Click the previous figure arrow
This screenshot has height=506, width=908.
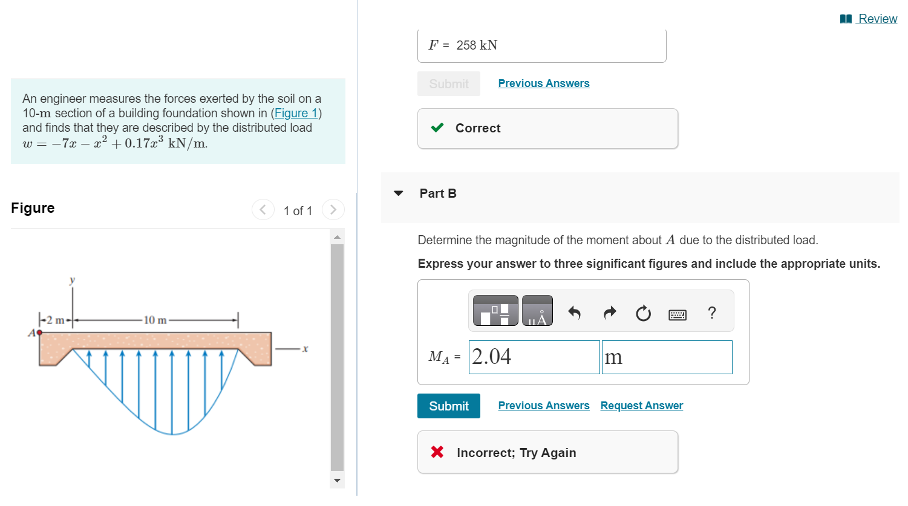click(x=263, y=209)
